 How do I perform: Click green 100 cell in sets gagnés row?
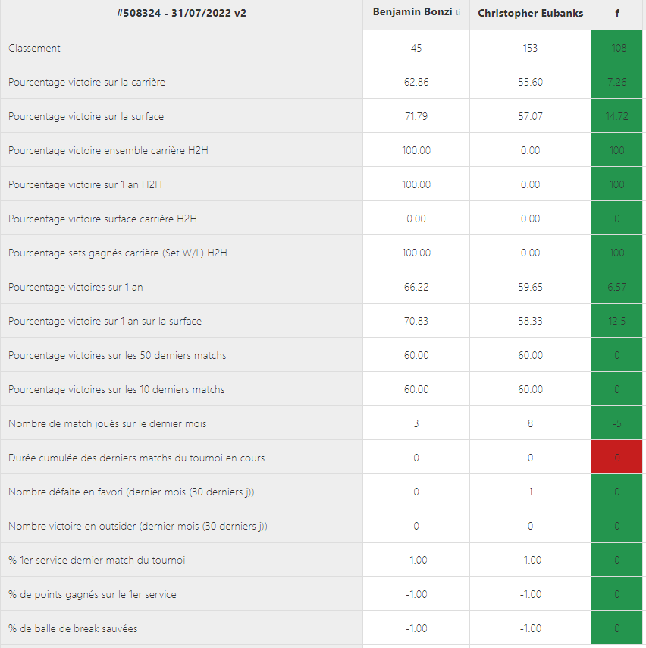[x=616, y=253]
